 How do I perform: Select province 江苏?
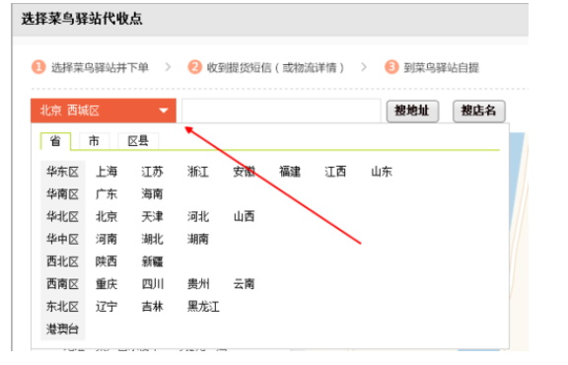click(x=152, y=172)
